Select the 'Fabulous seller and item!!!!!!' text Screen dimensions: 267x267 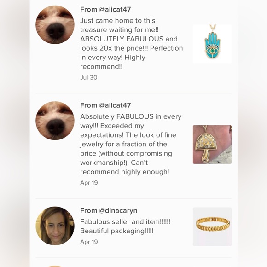pos(125,222)
